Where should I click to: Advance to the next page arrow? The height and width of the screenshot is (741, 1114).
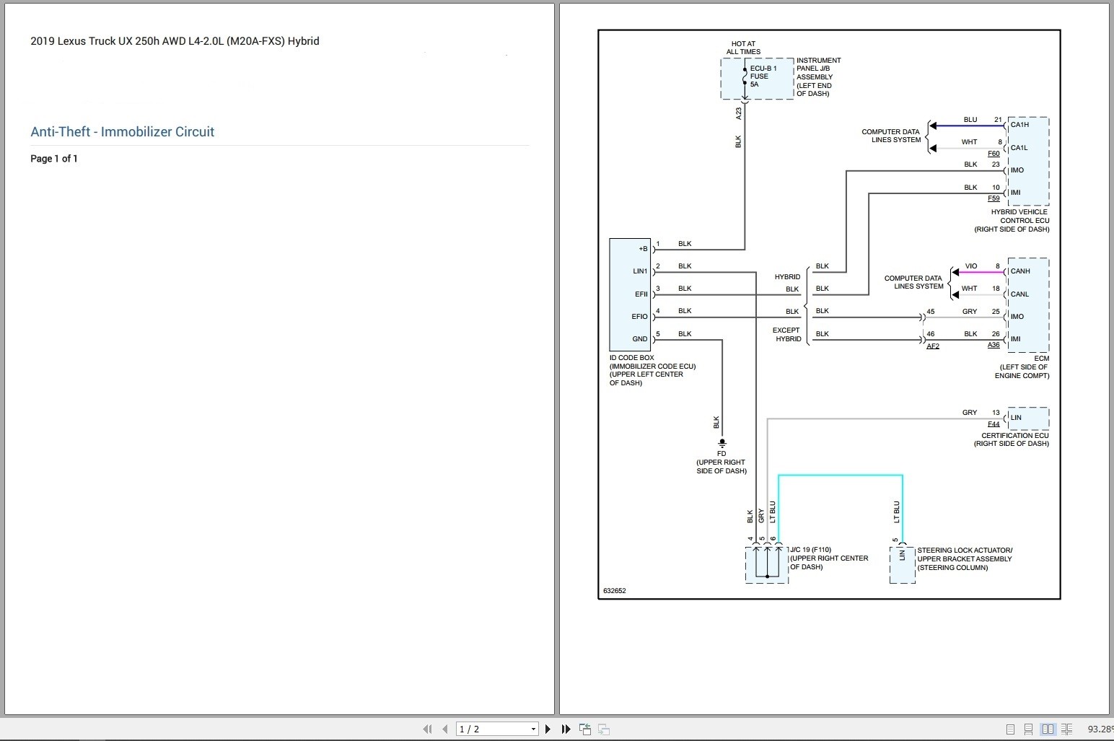tap(548, 729)
